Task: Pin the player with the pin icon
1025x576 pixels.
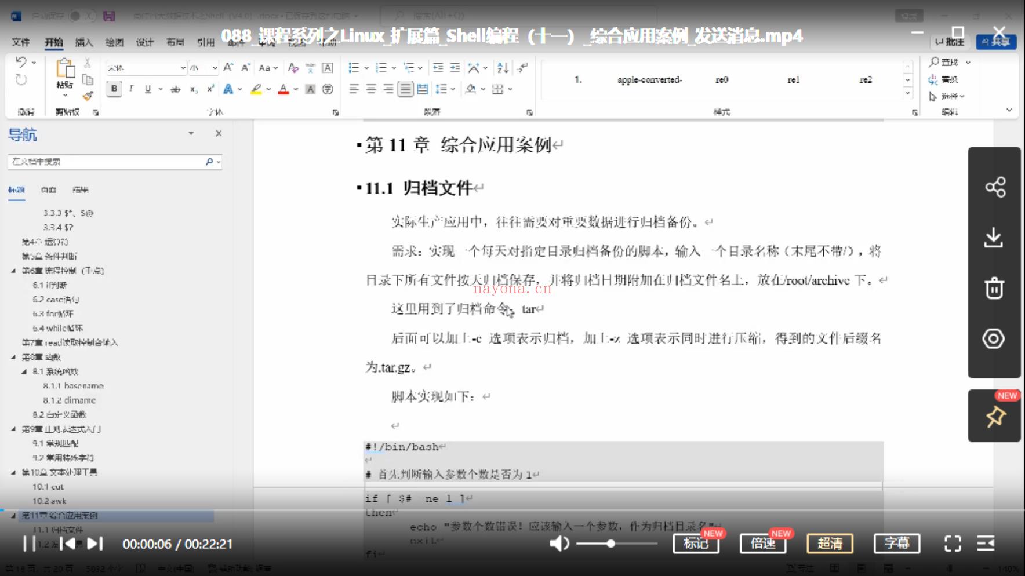Action: [995, 416]
